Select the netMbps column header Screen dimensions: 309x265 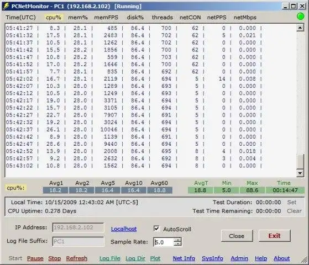[x=245, y=17]
